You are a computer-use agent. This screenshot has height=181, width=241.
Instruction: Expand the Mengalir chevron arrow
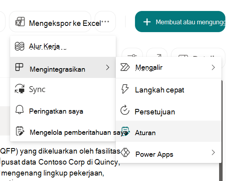coord(213,67)
